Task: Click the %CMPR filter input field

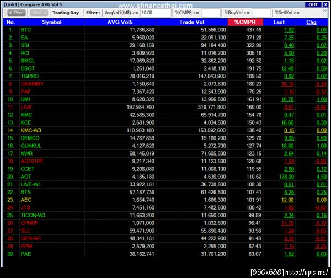Action: point(211,13)
